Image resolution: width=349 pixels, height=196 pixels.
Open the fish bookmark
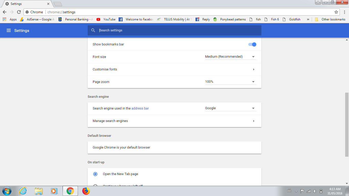(255, 19)
